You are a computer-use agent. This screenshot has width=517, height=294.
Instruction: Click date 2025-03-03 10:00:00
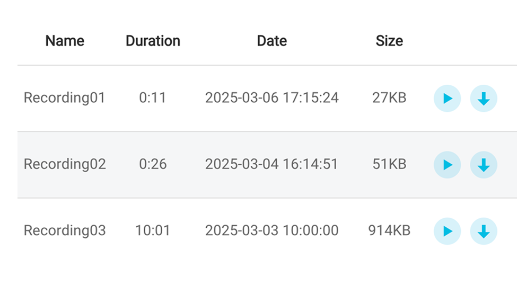tap(271, 230)
